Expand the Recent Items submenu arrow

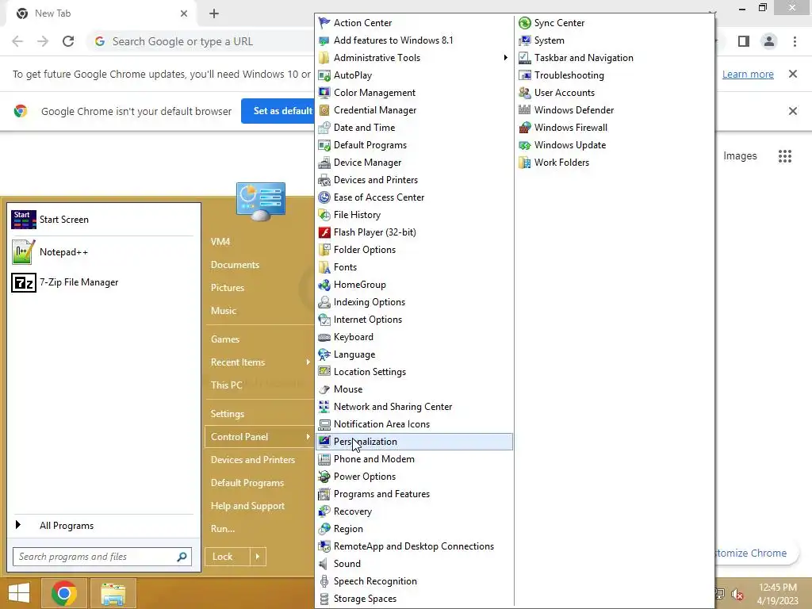coord(308,362)
